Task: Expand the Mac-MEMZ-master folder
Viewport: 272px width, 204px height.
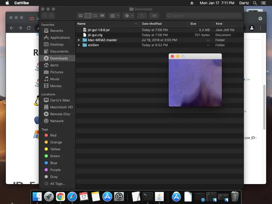Action: tap(79, 40)
